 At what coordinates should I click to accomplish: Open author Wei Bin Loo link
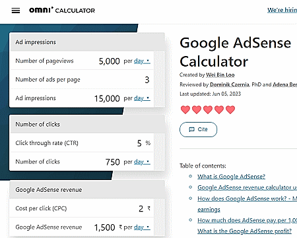tap(220, 75)
